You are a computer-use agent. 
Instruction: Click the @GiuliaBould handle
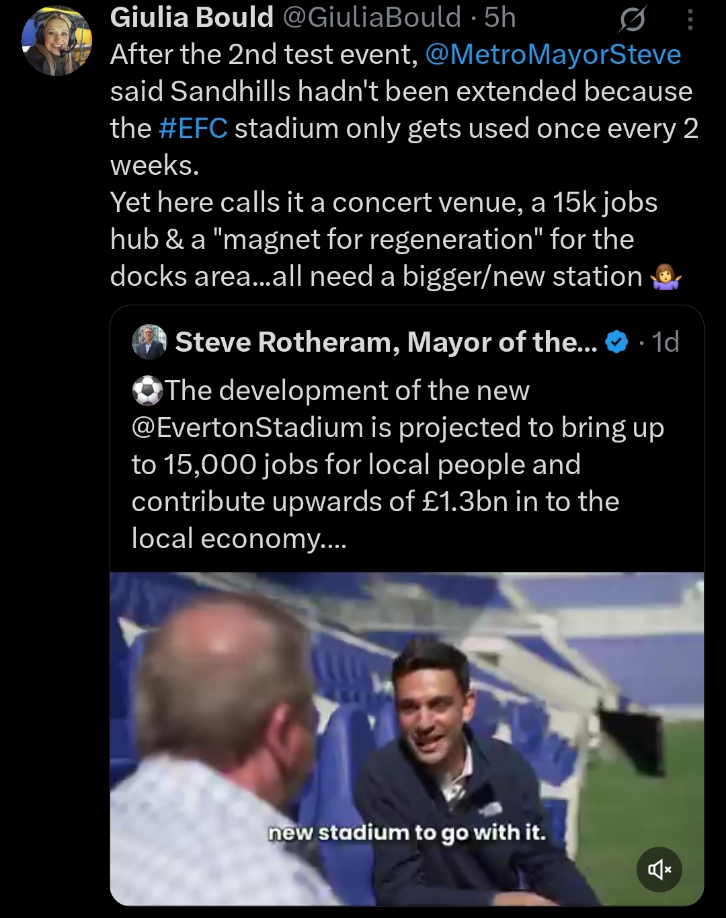[372, 17]
